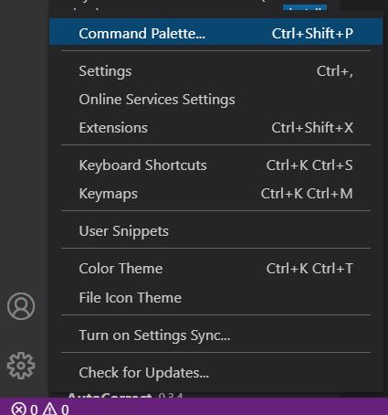388x415 pixels.
Task: Click the Ctrl+Shift+X shortcut text
Action: (312, 128)
